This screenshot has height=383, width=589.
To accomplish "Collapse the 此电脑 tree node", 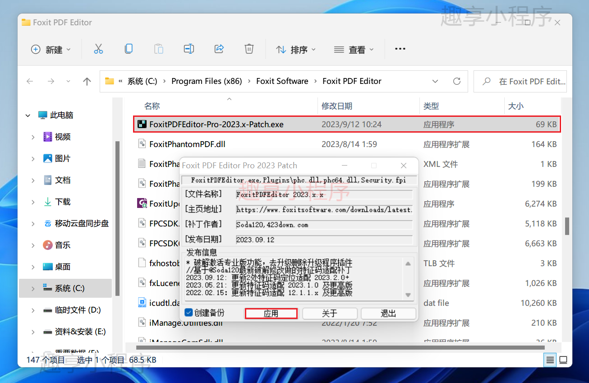I will [28, 115].
